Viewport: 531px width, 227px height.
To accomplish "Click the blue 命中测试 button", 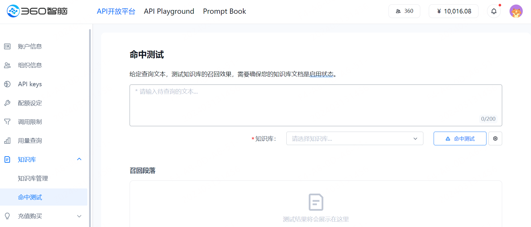I will point(460,138).
